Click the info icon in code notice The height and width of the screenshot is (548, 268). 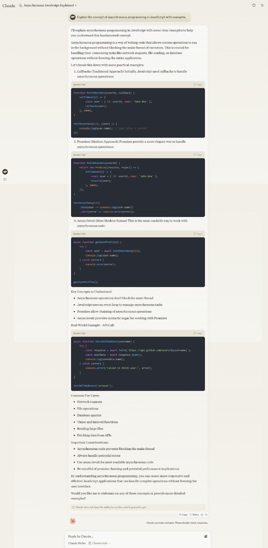73,507
